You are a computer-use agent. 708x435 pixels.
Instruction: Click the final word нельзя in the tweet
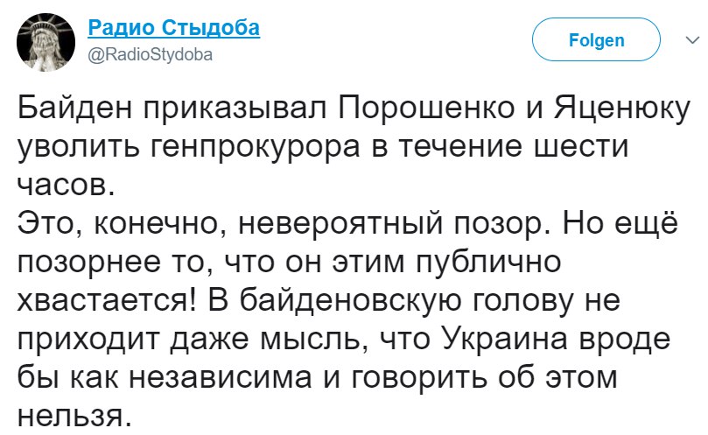(x=70, y=415)
